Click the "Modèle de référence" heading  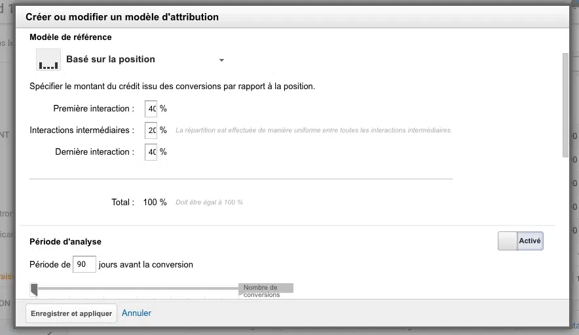pos(71,37)
